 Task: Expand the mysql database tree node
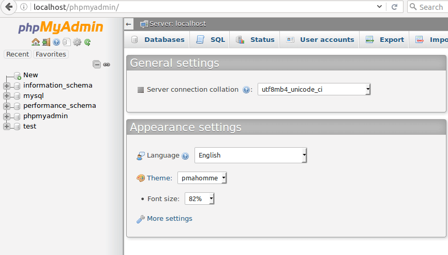7,96
